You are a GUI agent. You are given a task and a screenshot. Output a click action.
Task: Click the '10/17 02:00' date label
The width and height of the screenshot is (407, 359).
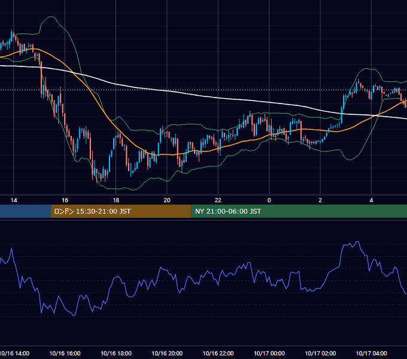pyautogui.click(x=320, y=353)
